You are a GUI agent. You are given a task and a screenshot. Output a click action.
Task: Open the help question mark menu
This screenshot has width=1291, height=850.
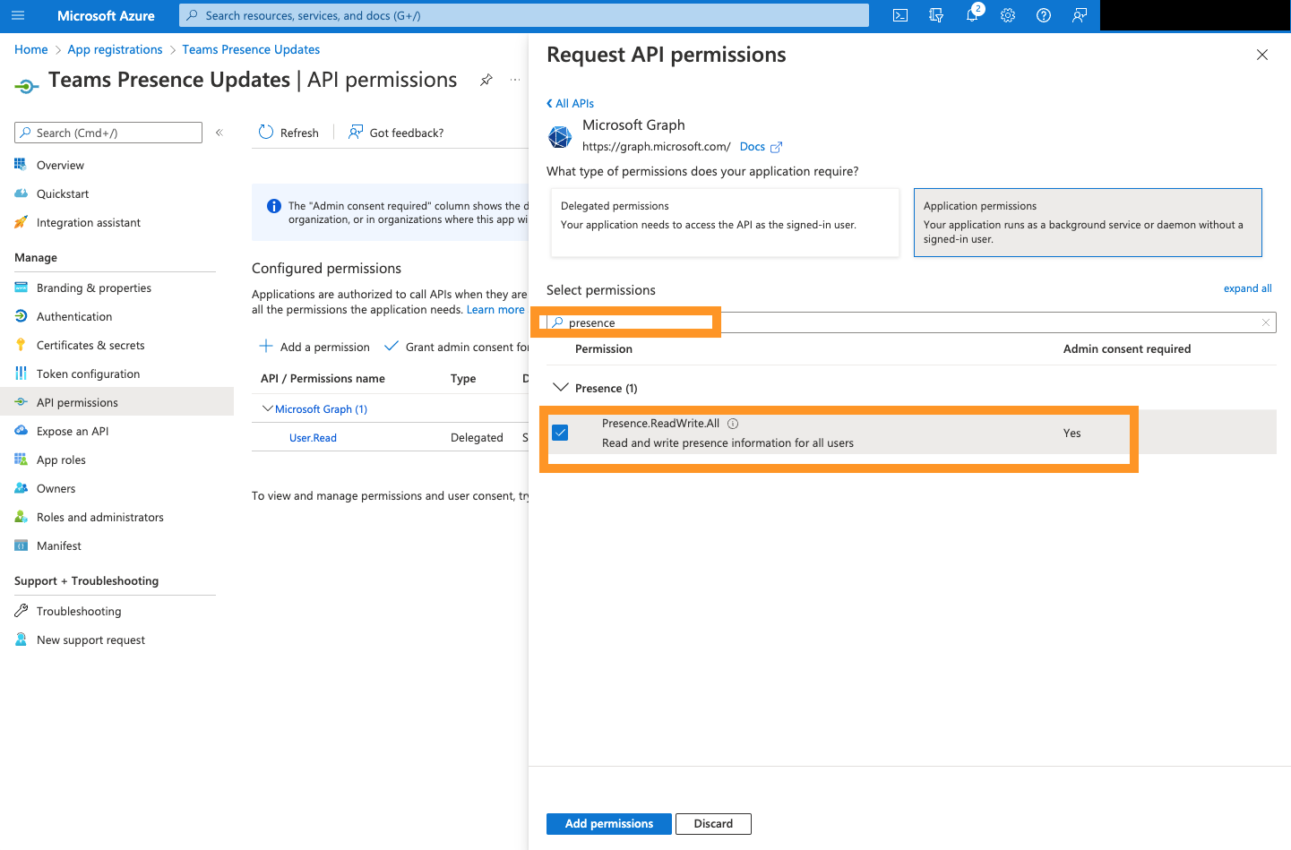[1043, 15]
